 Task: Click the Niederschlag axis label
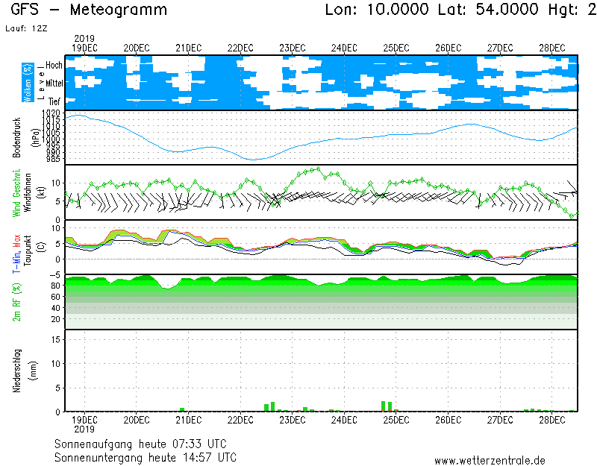tap(16, 371)
